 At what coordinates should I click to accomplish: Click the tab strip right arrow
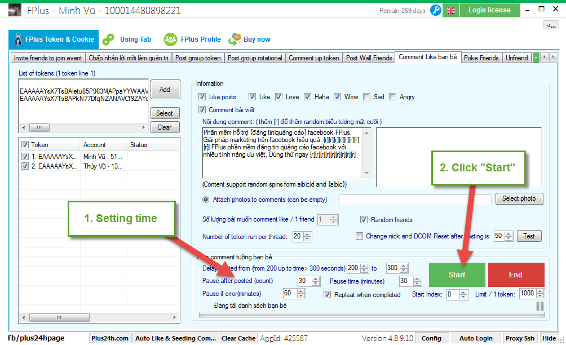point(553,57)
